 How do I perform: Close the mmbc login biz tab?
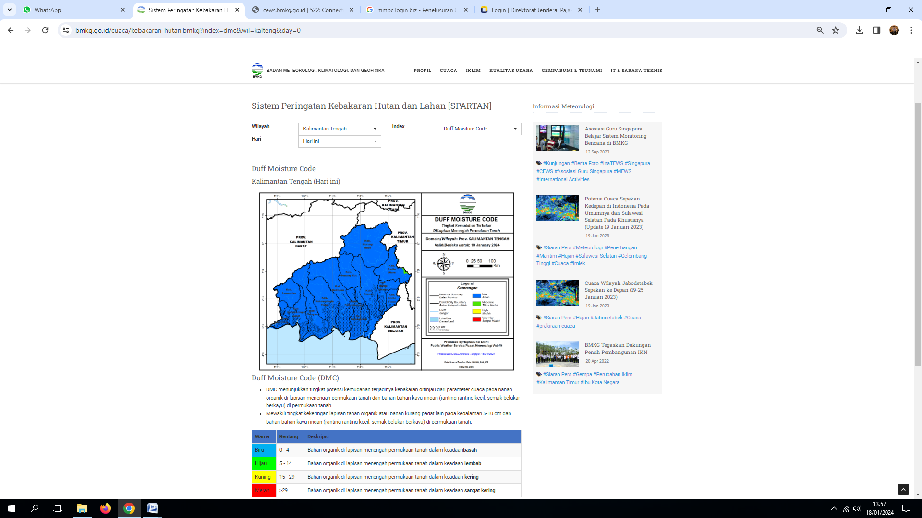click(466, 10)
